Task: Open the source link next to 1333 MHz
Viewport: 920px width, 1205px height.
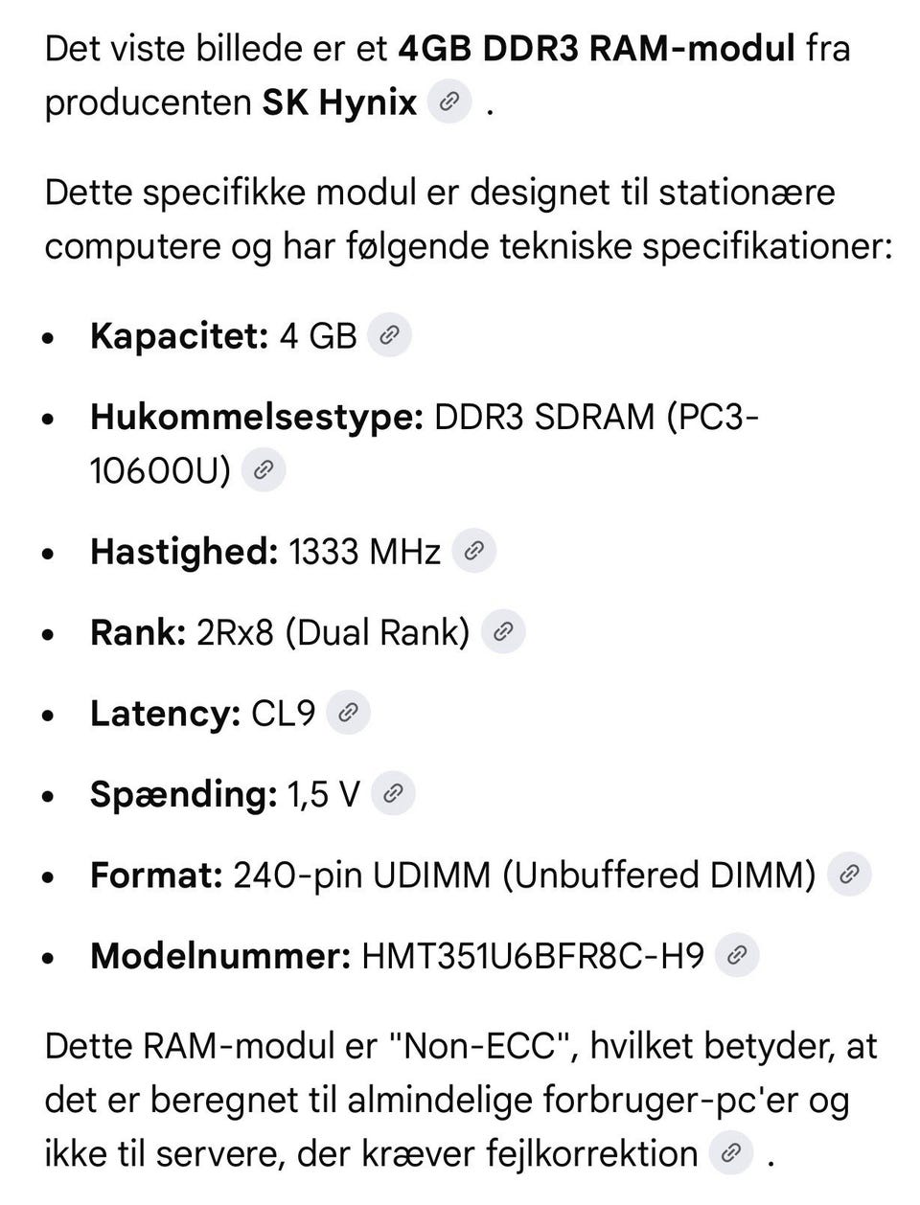Action: pos(473,551)
